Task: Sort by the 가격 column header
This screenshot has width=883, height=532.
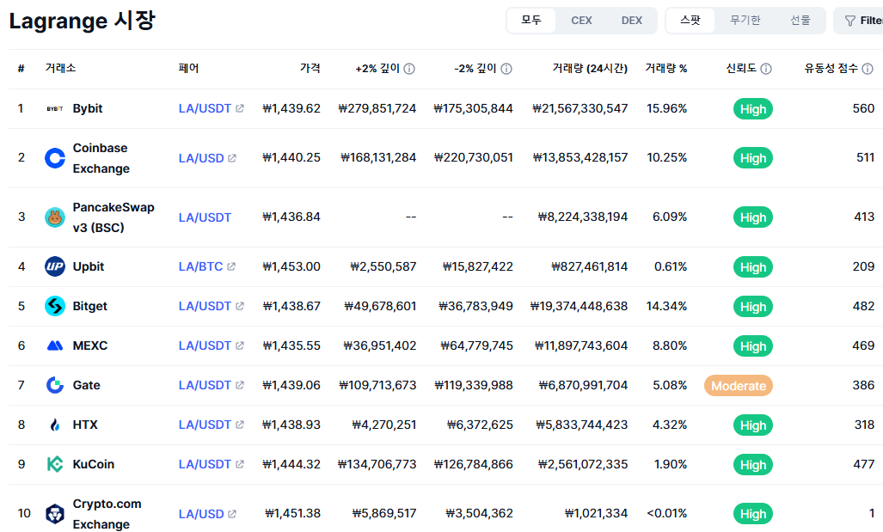Action: point(310,68)
